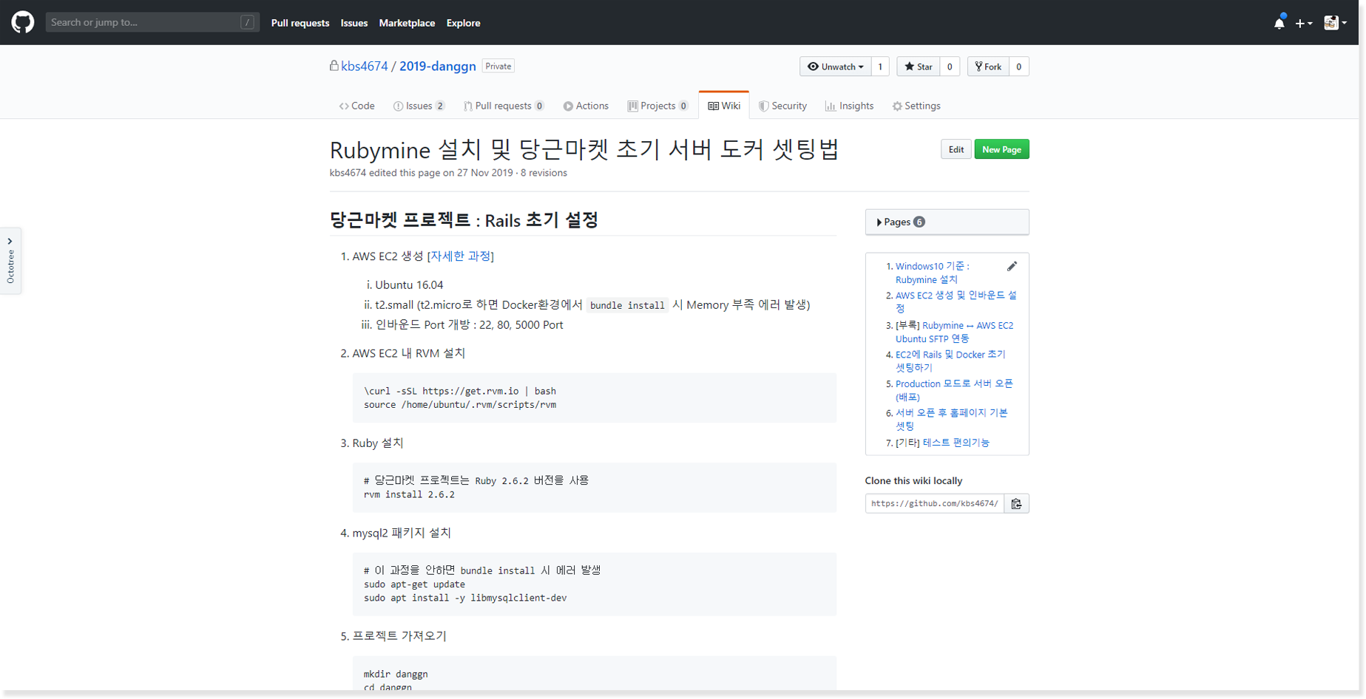The image size is (1366, 699).
Task: Open Pull requests in the top navigation
Action: coord(300,23)
